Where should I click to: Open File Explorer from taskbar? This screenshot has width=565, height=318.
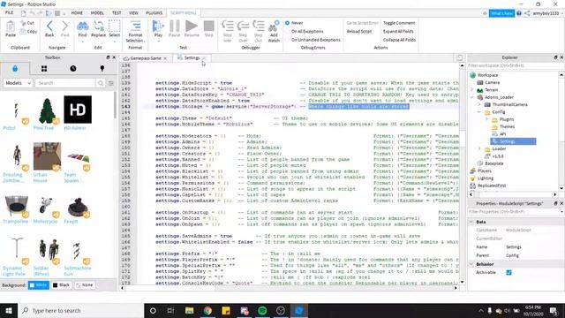(x=189, y=310)
